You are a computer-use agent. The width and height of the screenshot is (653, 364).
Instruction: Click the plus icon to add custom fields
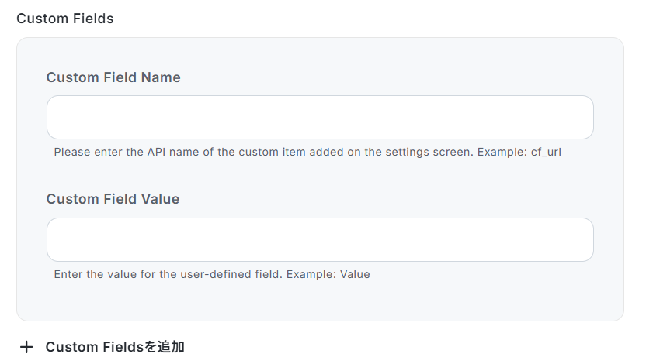click(x=26, y=347)
